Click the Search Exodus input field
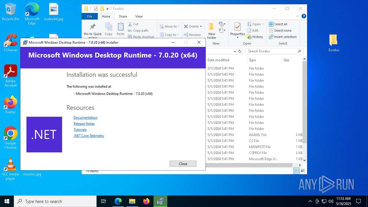The height and width of the screenshot is (207, 368). coord(275,51)
